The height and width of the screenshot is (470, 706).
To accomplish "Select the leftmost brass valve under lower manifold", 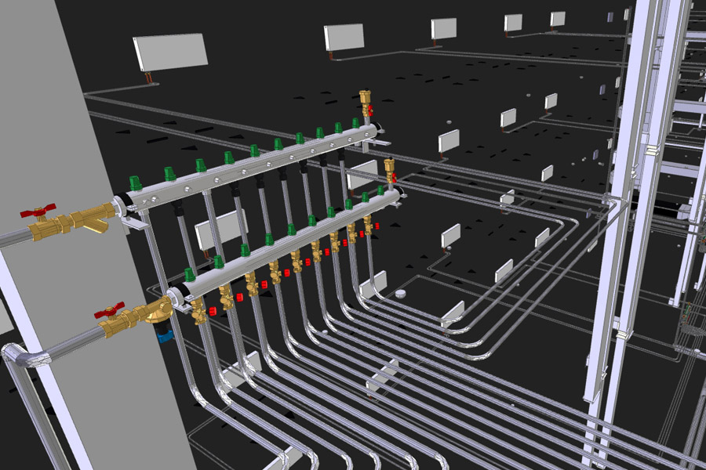I will click(x=198, y=311).
